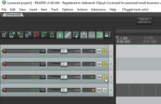The width and height of the screenshot is (161, 104).
Task: Click the red Undo arrow icon
Action: pos(36,35)
